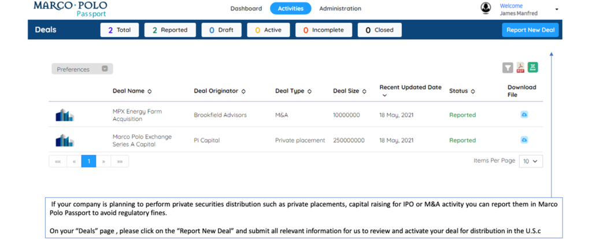Switch to the Dashboard tab
The height and width of the screenshot is (239, 592).
[246, 9]
